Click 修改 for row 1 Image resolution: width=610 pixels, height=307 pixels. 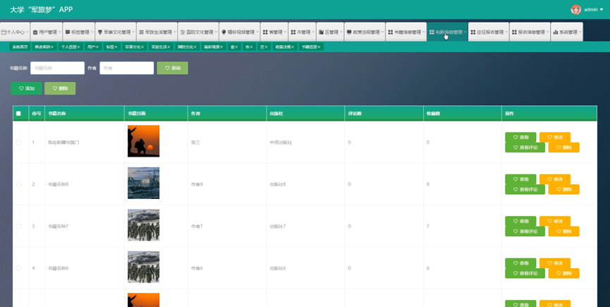coord(555,138)
